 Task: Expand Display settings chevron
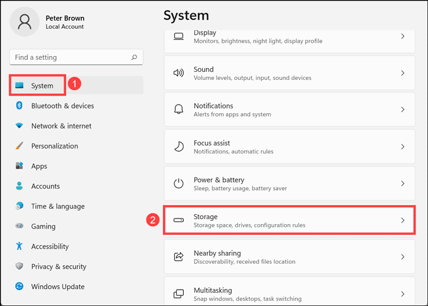(x=403, y=36)
